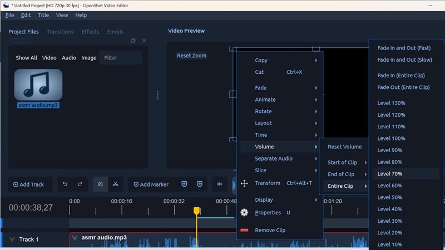Minimize the OpenShot window

pos(431,6)
